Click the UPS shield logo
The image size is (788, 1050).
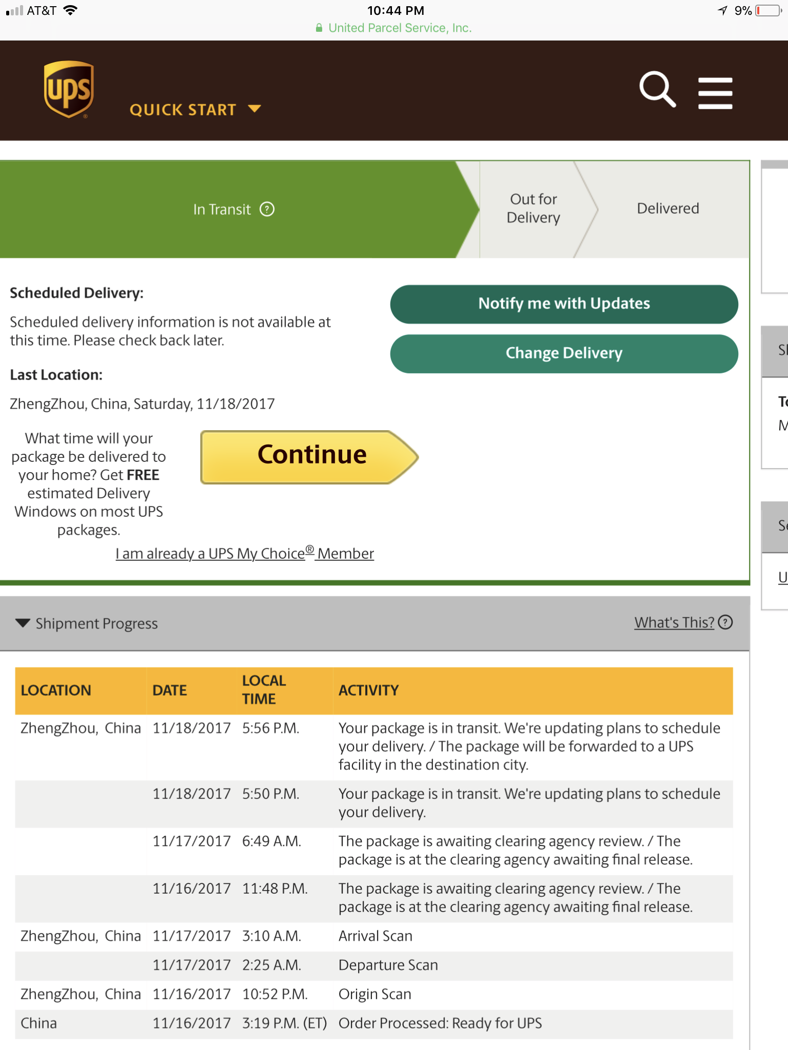point(69,90)
